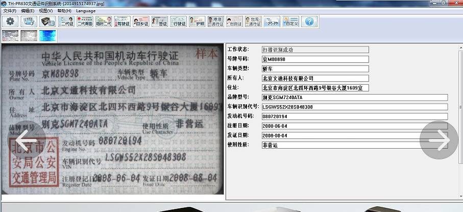This screenshot has width=463, height=212.
Task: Select the 名片 business card type
Action: (272, 21)
